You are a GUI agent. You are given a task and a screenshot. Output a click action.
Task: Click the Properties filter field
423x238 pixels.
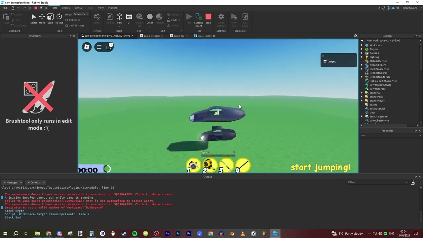[391, 135]
